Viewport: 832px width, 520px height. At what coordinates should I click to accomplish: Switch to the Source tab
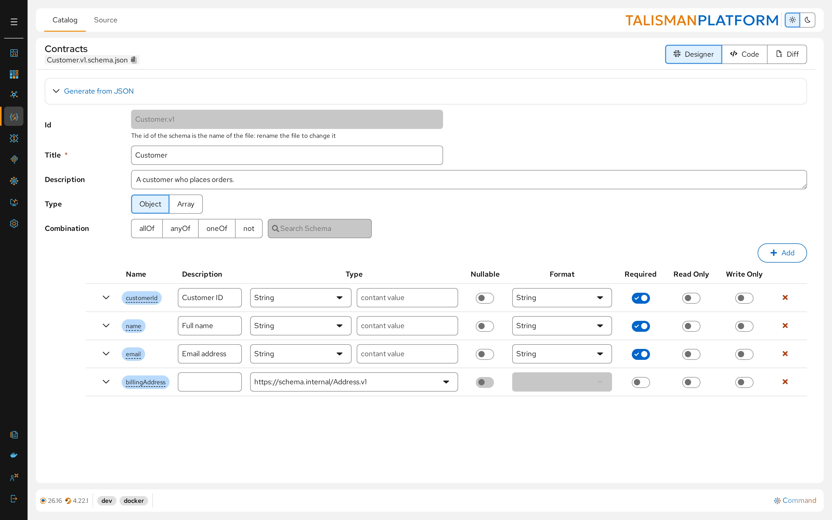(x=106, y=20)
